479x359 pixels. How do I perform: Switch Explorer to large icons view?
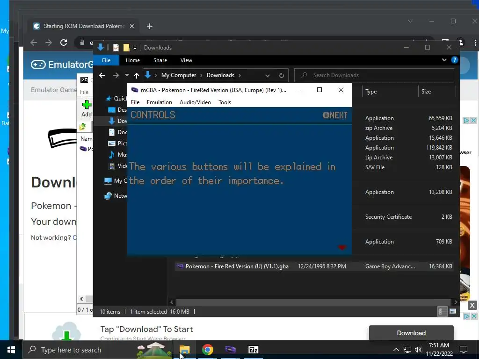click(453, 311)
